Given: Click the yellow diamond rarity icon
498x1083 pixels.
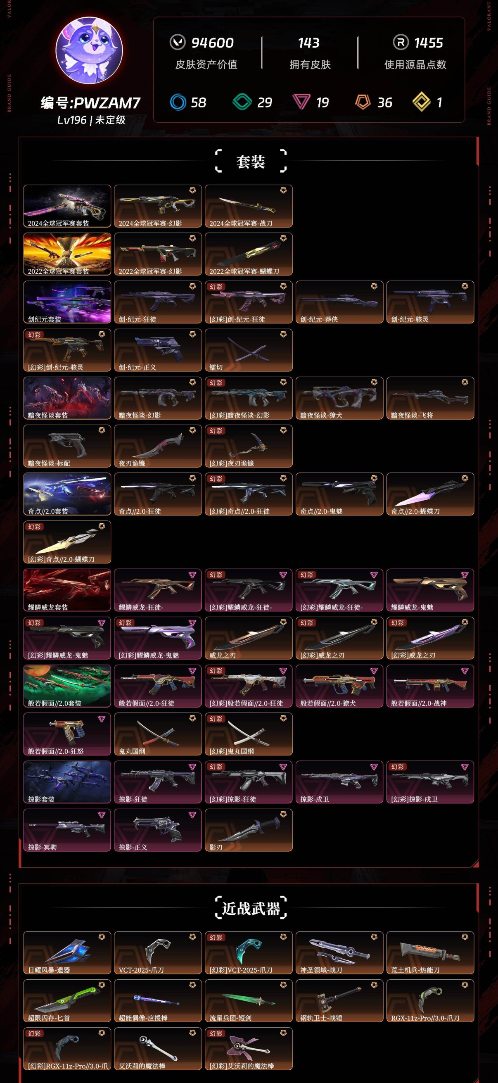Looking at the screenshot, I should 421,102.
